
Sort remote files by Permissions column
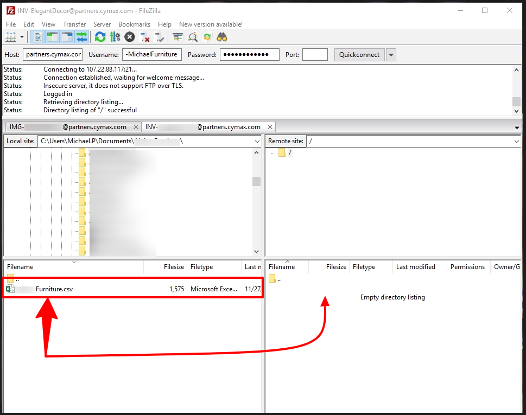pos(468,267)
